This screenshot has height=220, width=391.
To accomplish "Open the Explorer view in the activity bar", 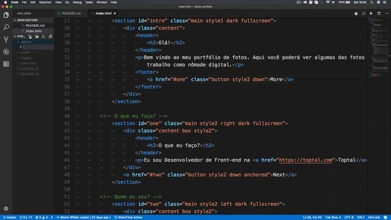I will [x=6, y=15].
